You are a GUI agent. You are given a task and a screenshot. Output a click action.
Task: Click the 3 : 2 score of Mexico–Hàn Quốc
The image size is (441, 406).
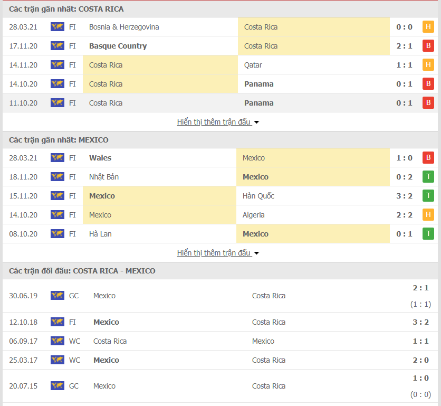pyautogui.click(x=405, y=196)
